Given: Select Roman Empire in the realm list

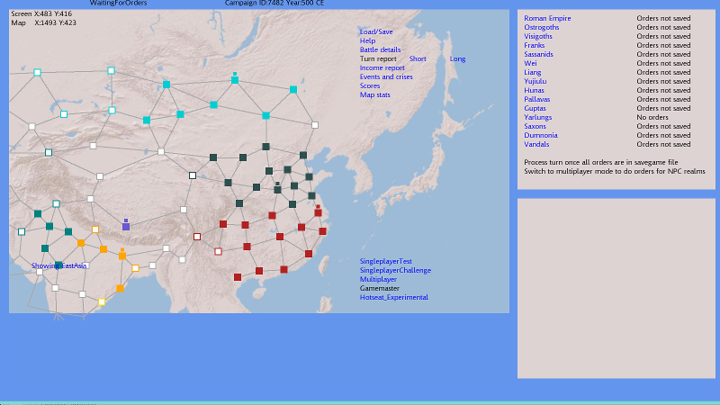Looking at the screenshot, I should [547, 18].
